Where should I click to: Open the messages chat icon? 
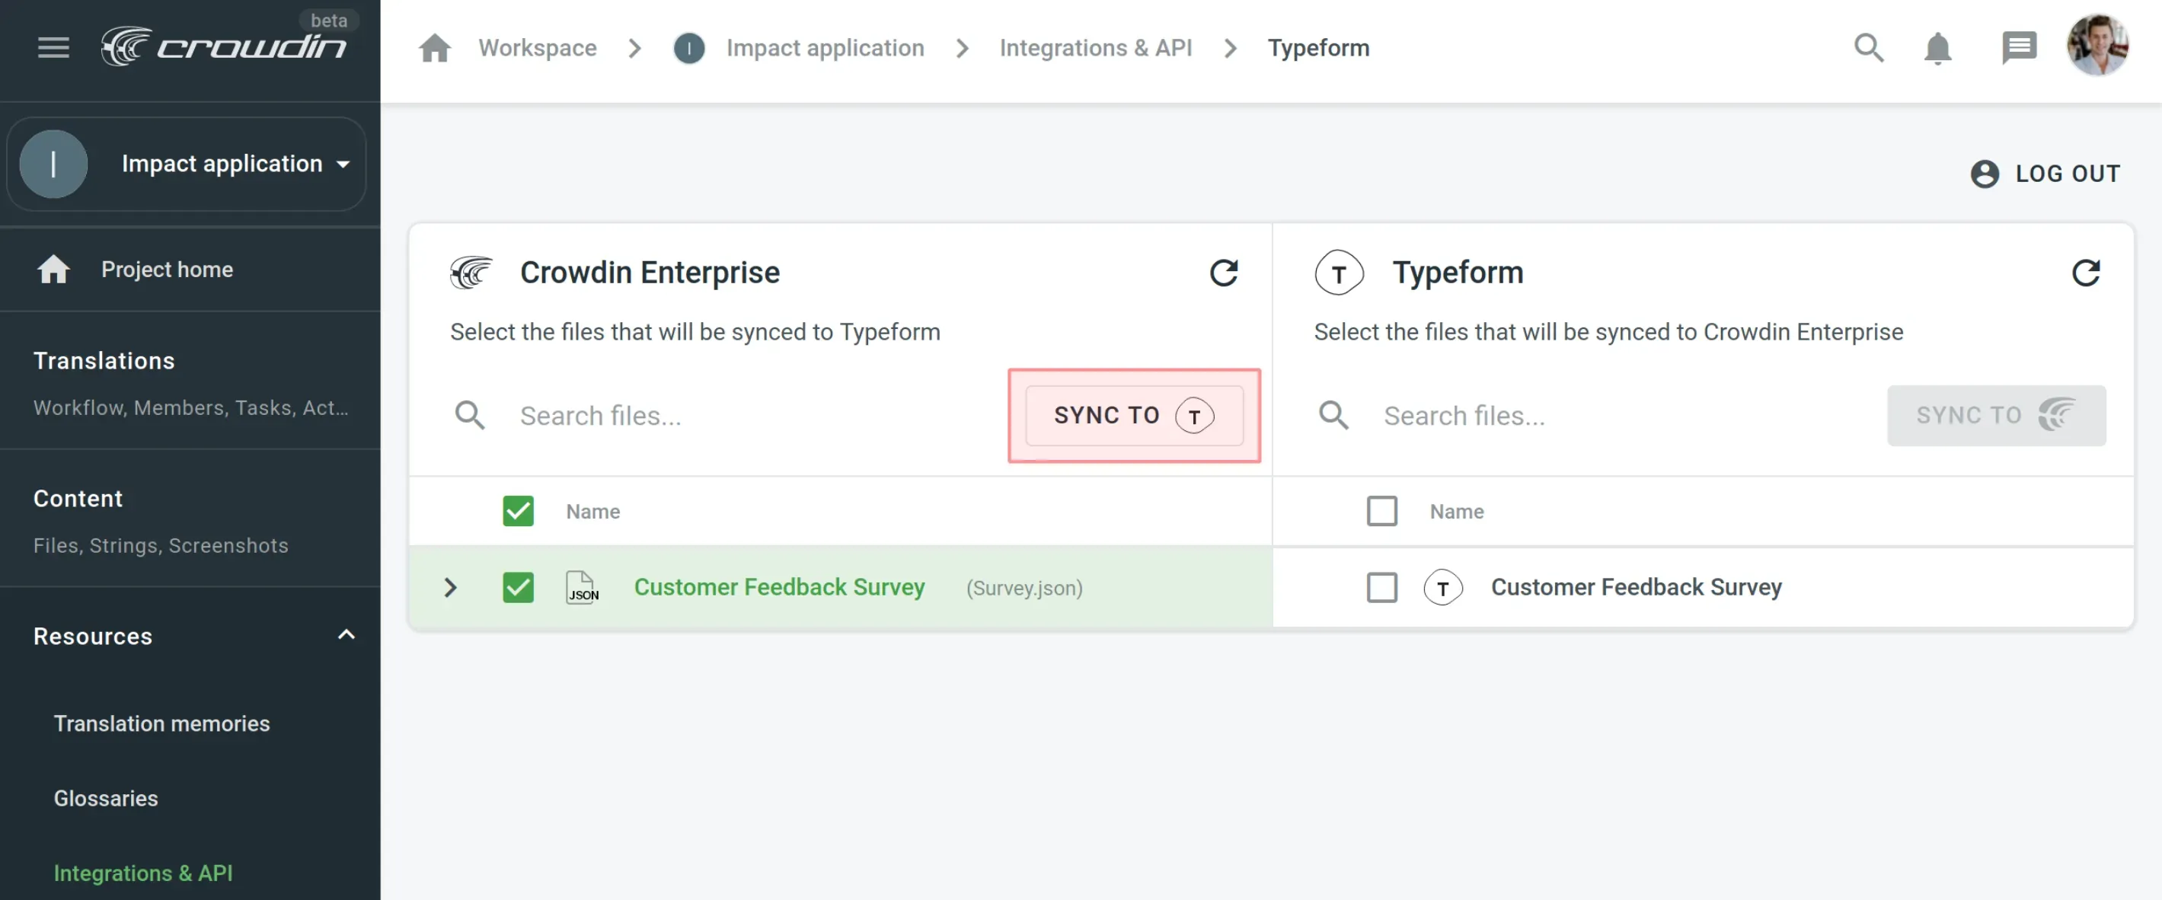pyautogui.click(x=2020, y=48)
